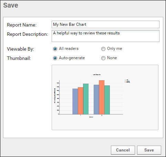Select the All readers radio button
This screenshot has width=166, height=157.
pos(55,49)
